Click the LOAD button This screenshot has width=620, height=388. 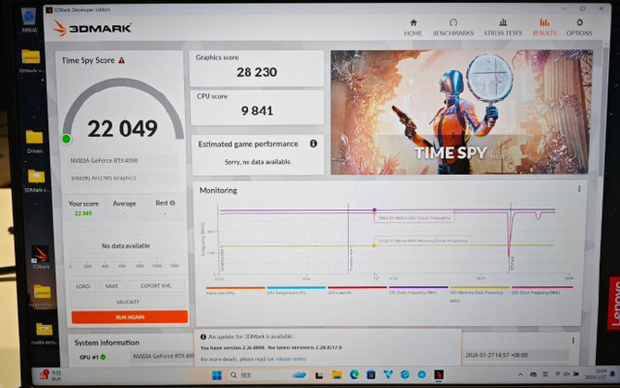82,286
